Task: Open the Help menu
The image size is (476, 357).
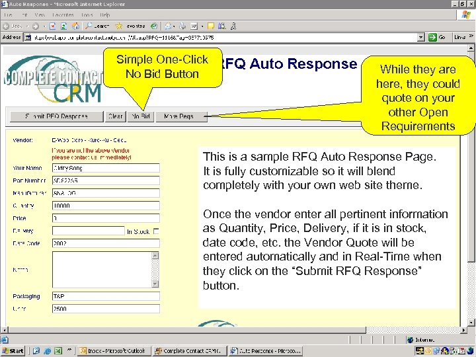Action: tap(104, 15)
